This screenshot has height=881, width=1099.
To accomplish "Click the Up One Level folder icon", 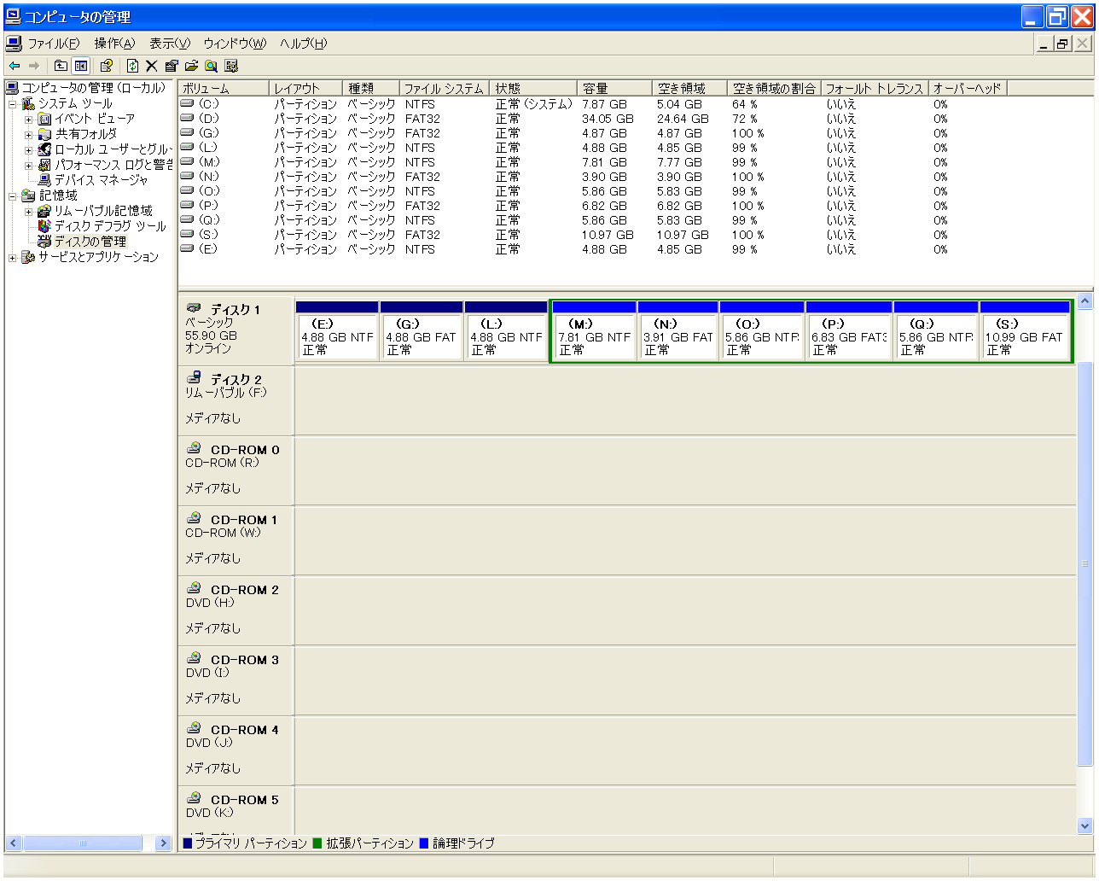I will (61, 66).
